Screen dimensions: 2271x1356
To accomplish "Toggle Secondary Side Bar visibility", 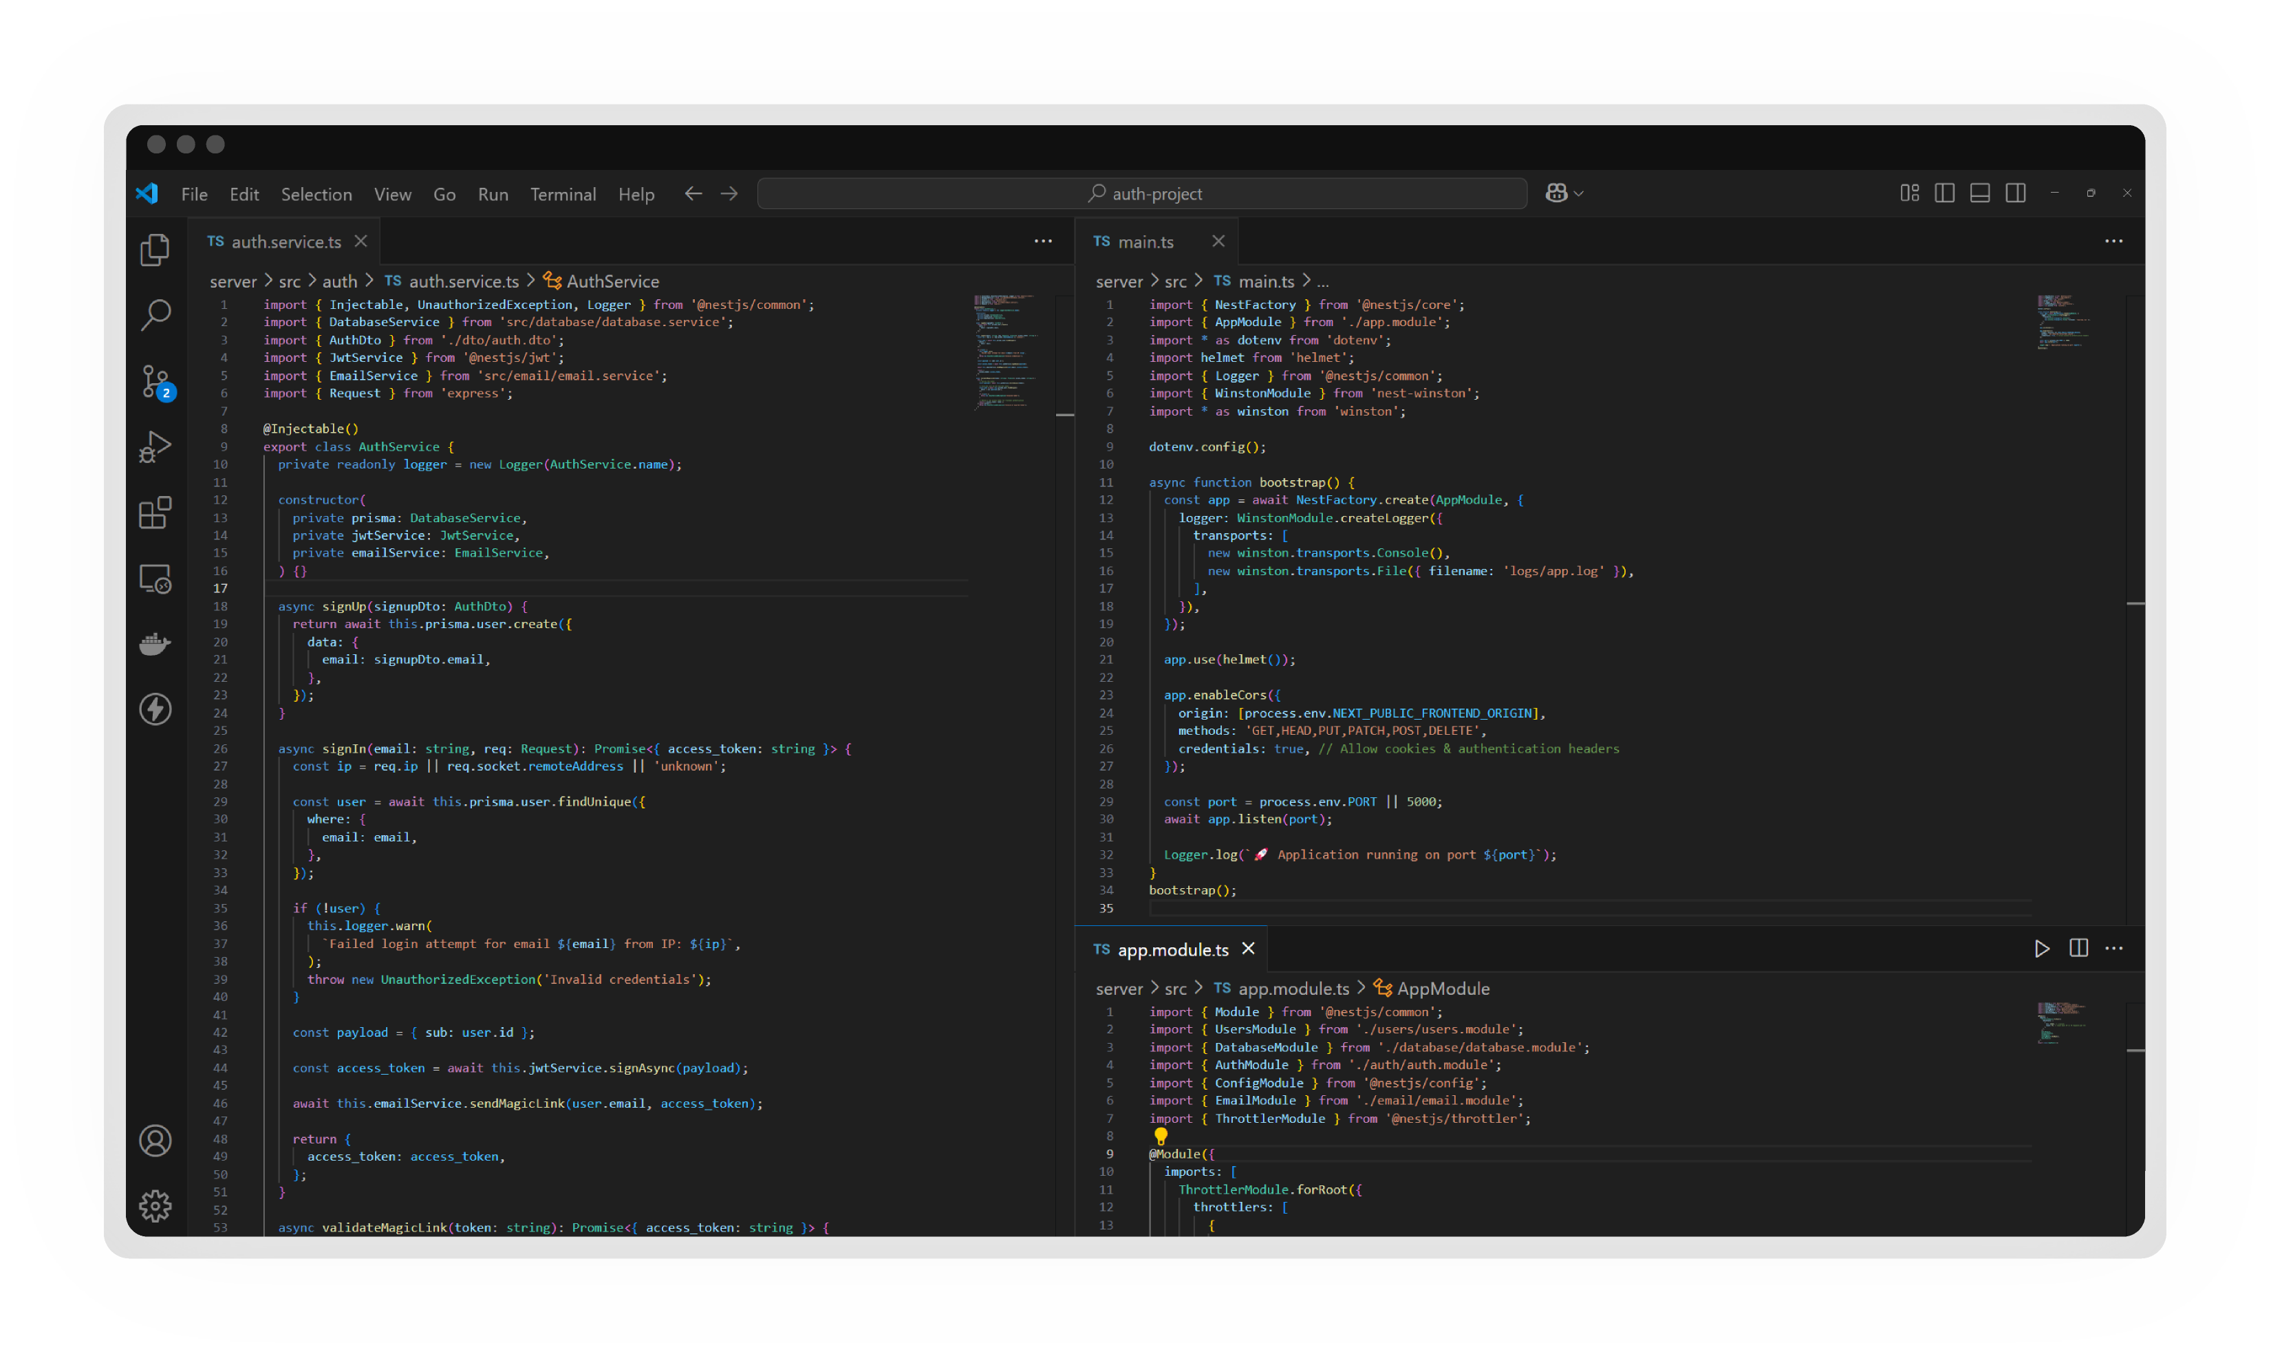I will pos(2015,193).
